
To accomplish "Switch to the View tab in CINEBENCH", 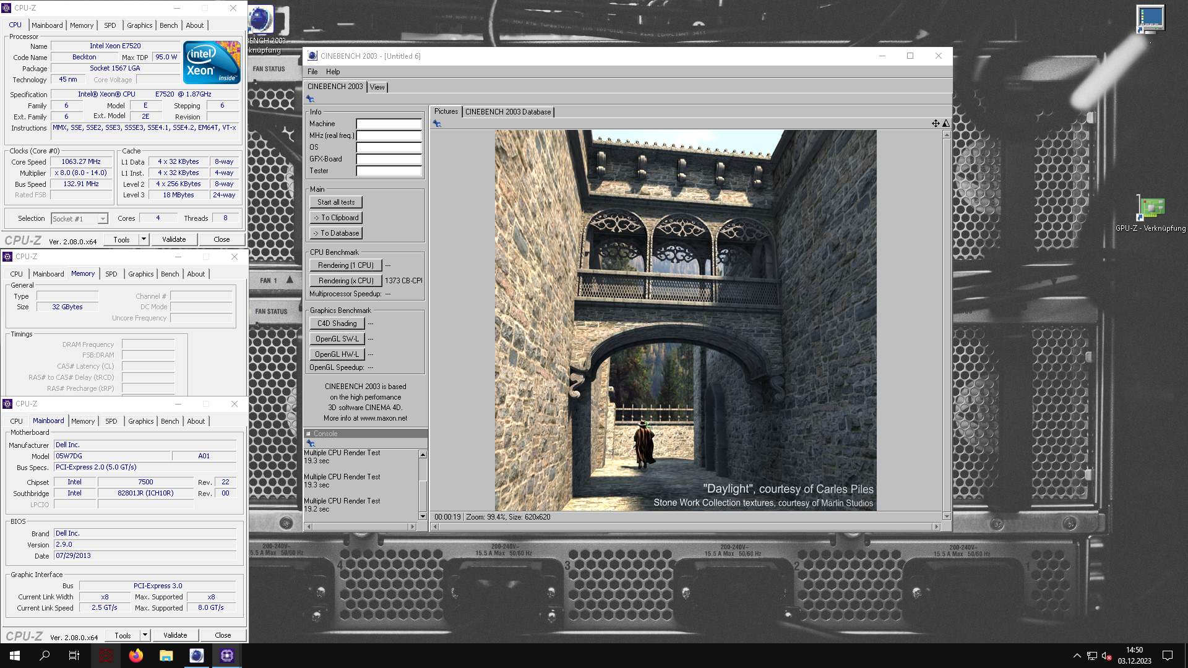I will [x=377, y=87].
